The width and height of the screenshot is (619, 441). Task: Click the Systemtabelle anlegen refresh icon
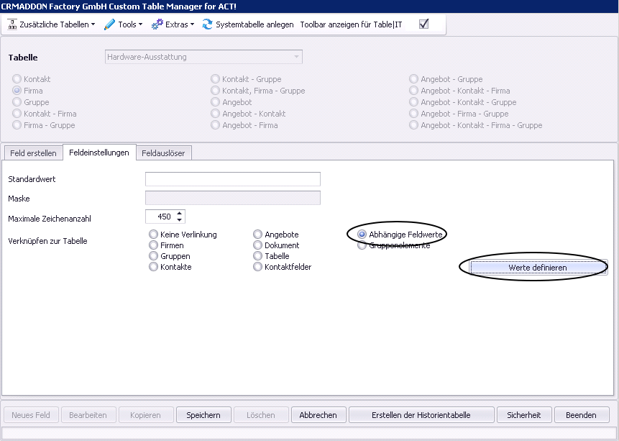[207, 24]
